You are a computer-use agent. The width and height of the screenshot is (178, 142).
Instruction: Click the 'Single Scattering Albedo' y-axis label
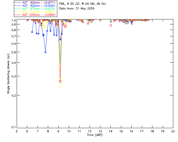pos(8,74)
